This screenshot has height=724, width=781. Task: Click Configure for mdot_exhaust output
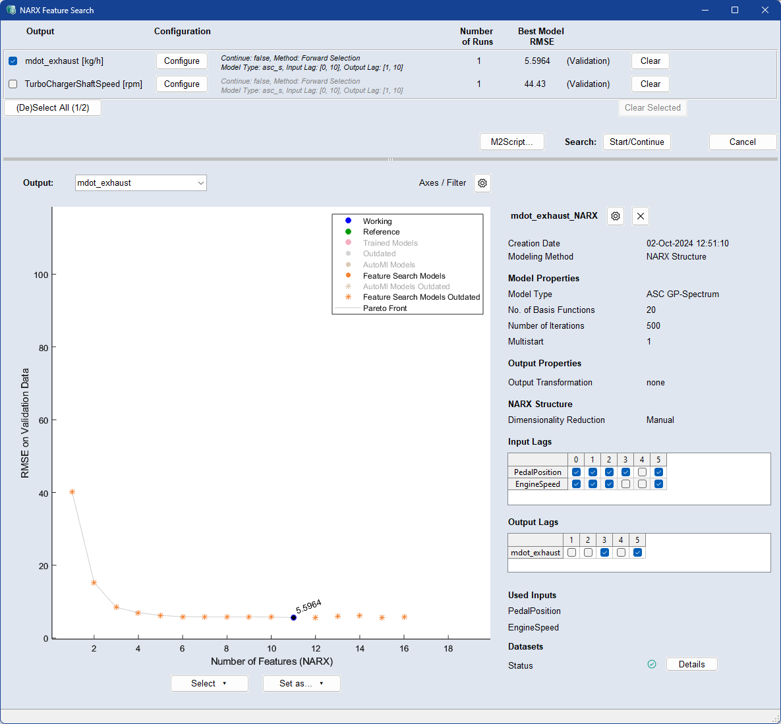tap(182, 61)
